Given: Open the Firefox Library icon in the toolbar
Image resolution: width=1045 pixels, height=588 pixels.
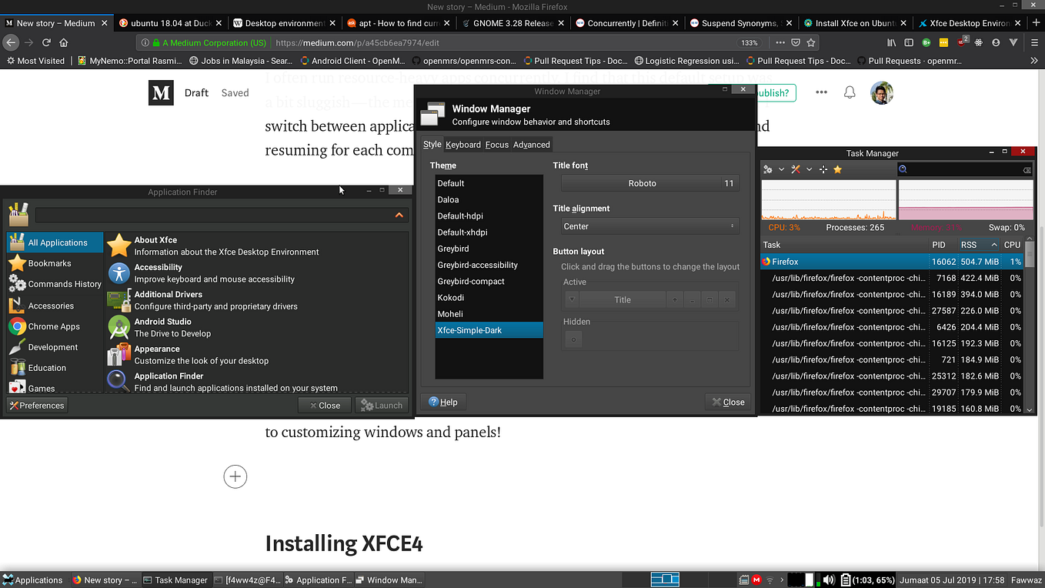Looking at the screenshot, I should click(x=893, y=42).
